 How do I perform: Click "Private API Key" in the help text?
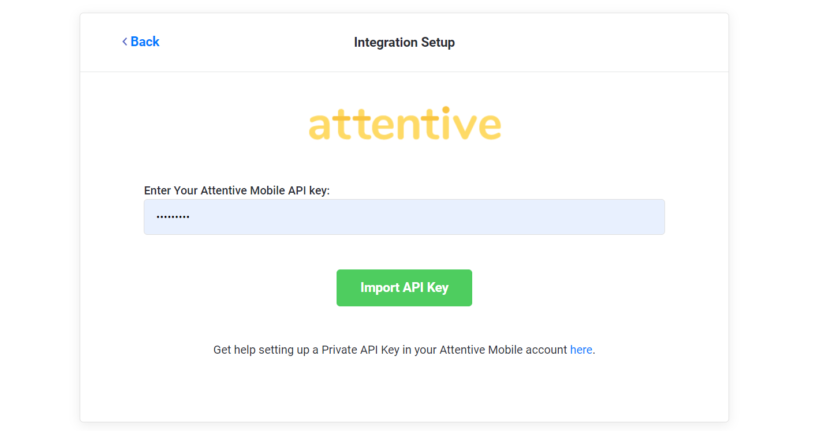click(360, 350)
